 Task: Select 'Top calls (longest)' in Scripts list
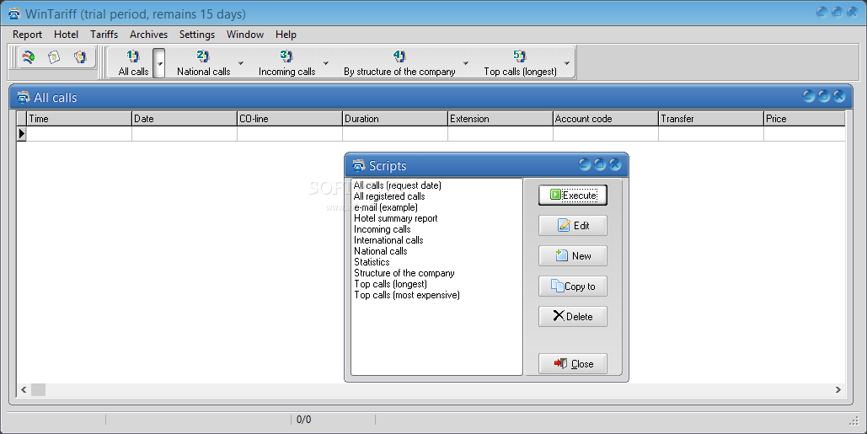390,284
